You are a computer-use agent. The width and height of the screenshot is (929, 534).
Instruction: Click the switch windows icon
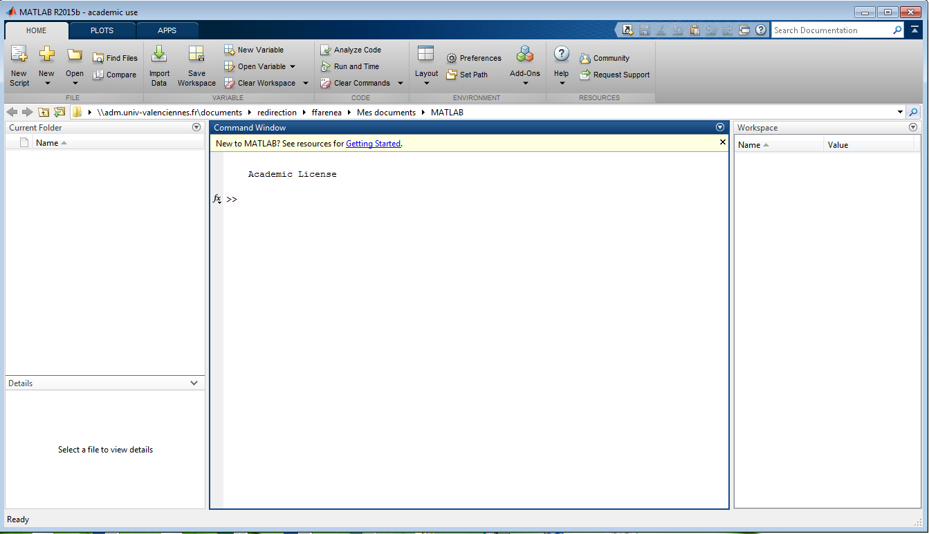click(744, 30)
